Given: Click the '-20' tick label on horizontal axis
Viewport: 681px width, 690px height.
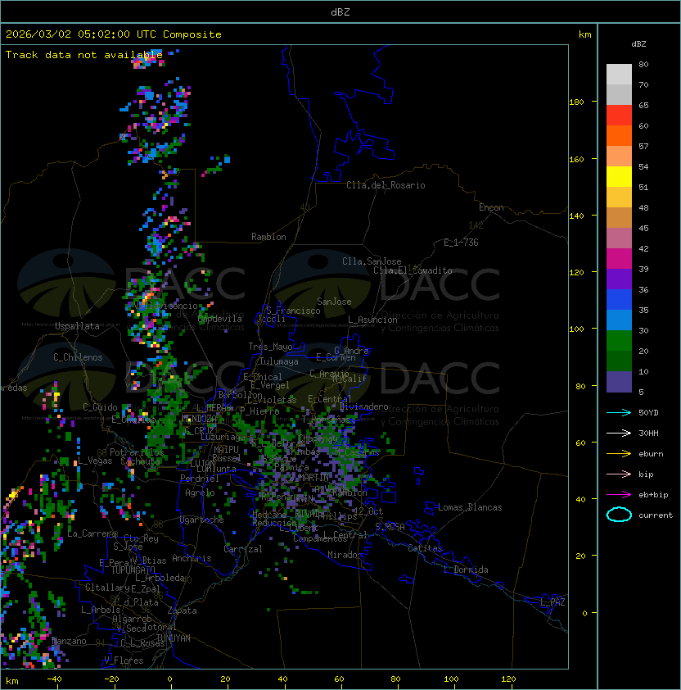Looking at the screenshot, I should pyautogui.click(x=111, y=679).
